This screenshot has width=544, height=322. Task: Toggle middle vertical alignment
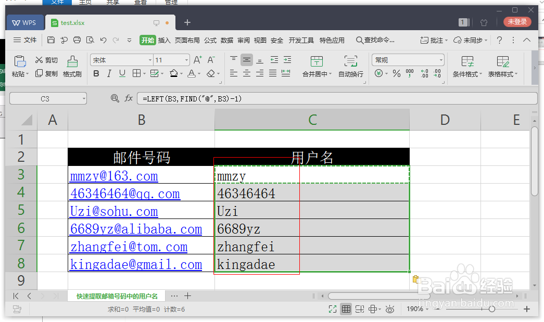pos(246,60)
